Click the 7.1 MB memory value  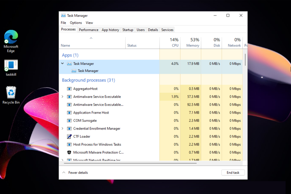[x=194, y=113]
